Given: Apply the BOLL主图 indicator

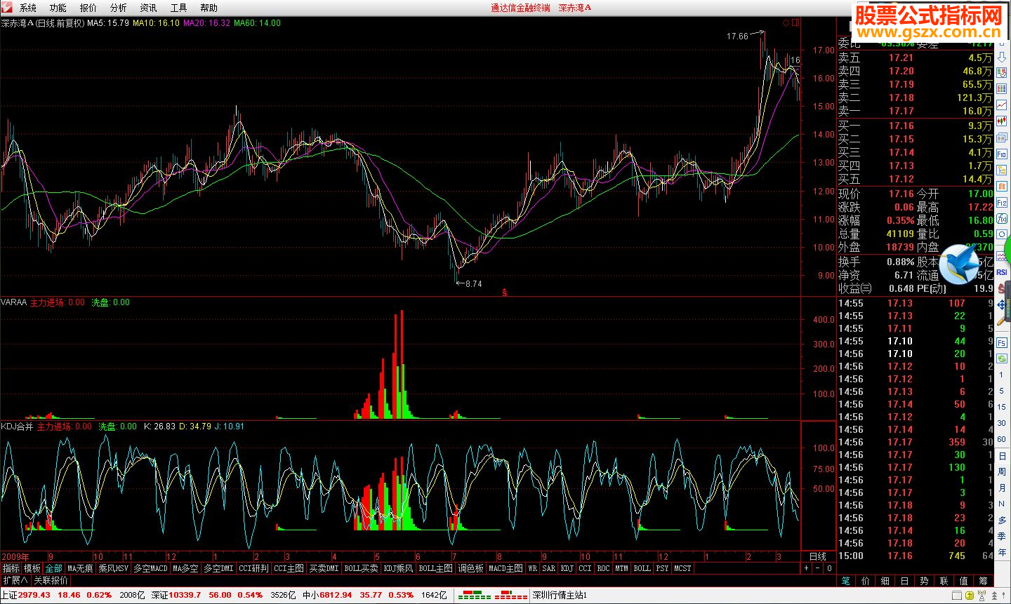Looking at the screenshot, I should click(x=435, y=568).
